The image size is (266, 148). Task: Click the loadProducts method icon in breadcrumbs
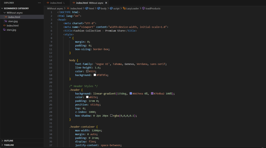143,8
